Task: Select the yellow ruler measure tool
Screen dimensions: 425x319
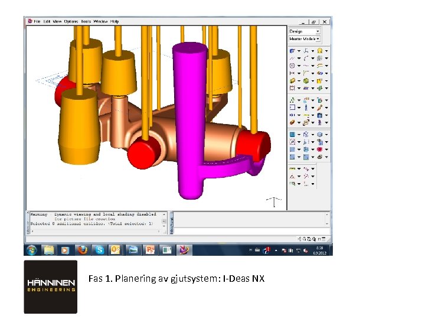Action: point(292,169)
